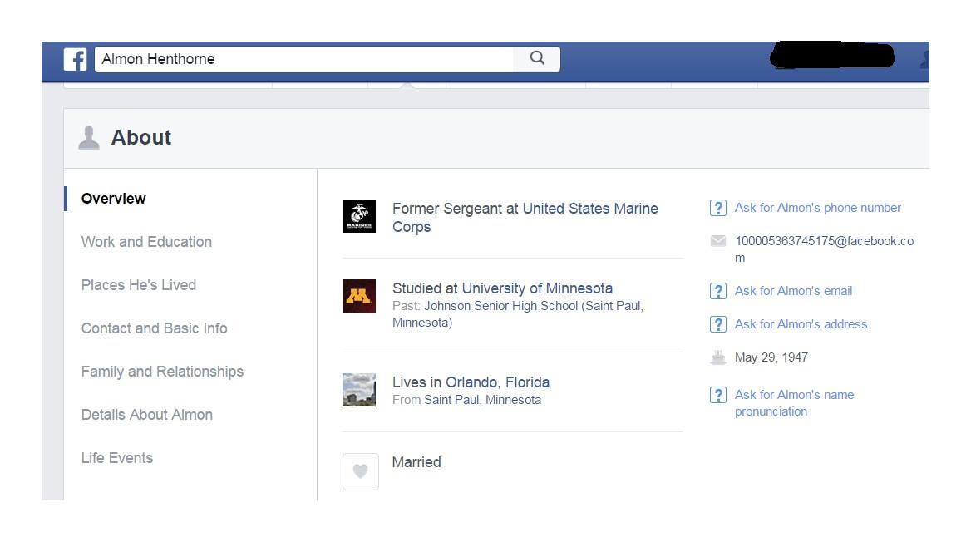Click the University of Minnesota logo
The image size is (971, 542).
tap(359, 296)
